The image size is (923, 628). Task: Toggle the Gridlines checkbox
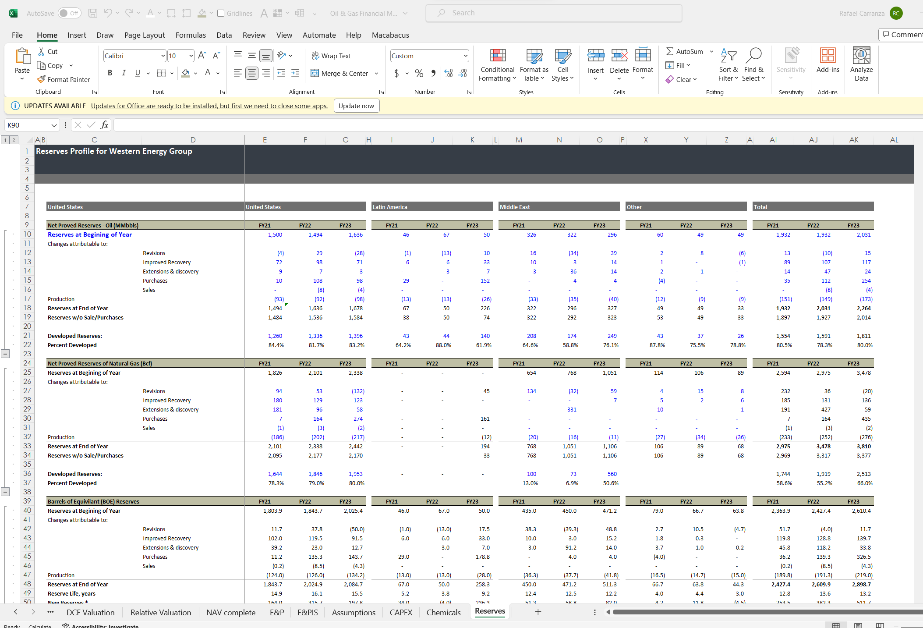[x=221, y=13]
